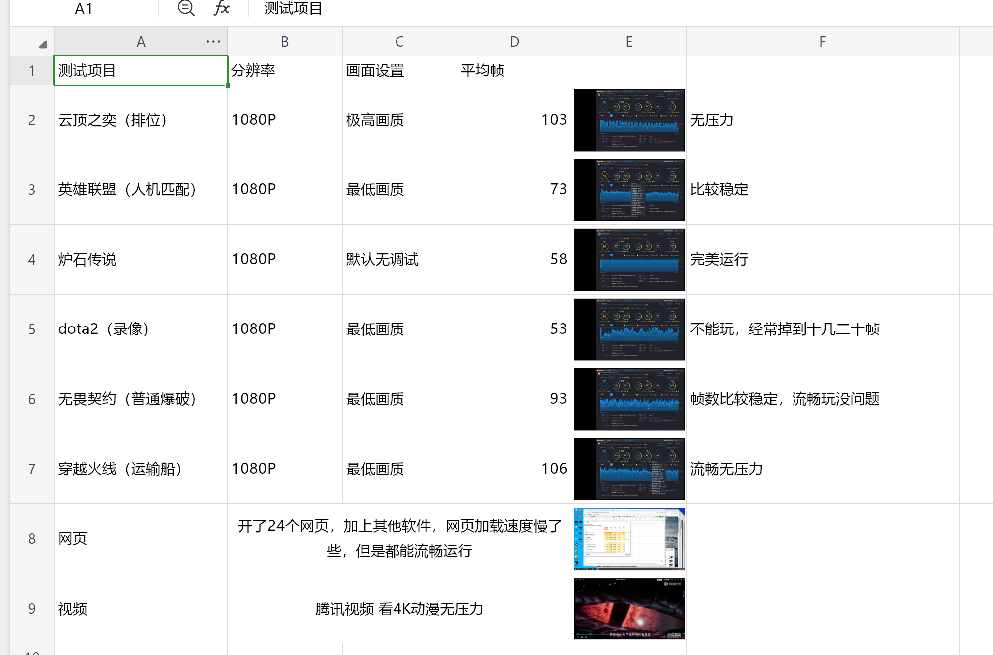Select column D header
The height and width of the screenshot is (655, 993).
click(x=514, y=42)
